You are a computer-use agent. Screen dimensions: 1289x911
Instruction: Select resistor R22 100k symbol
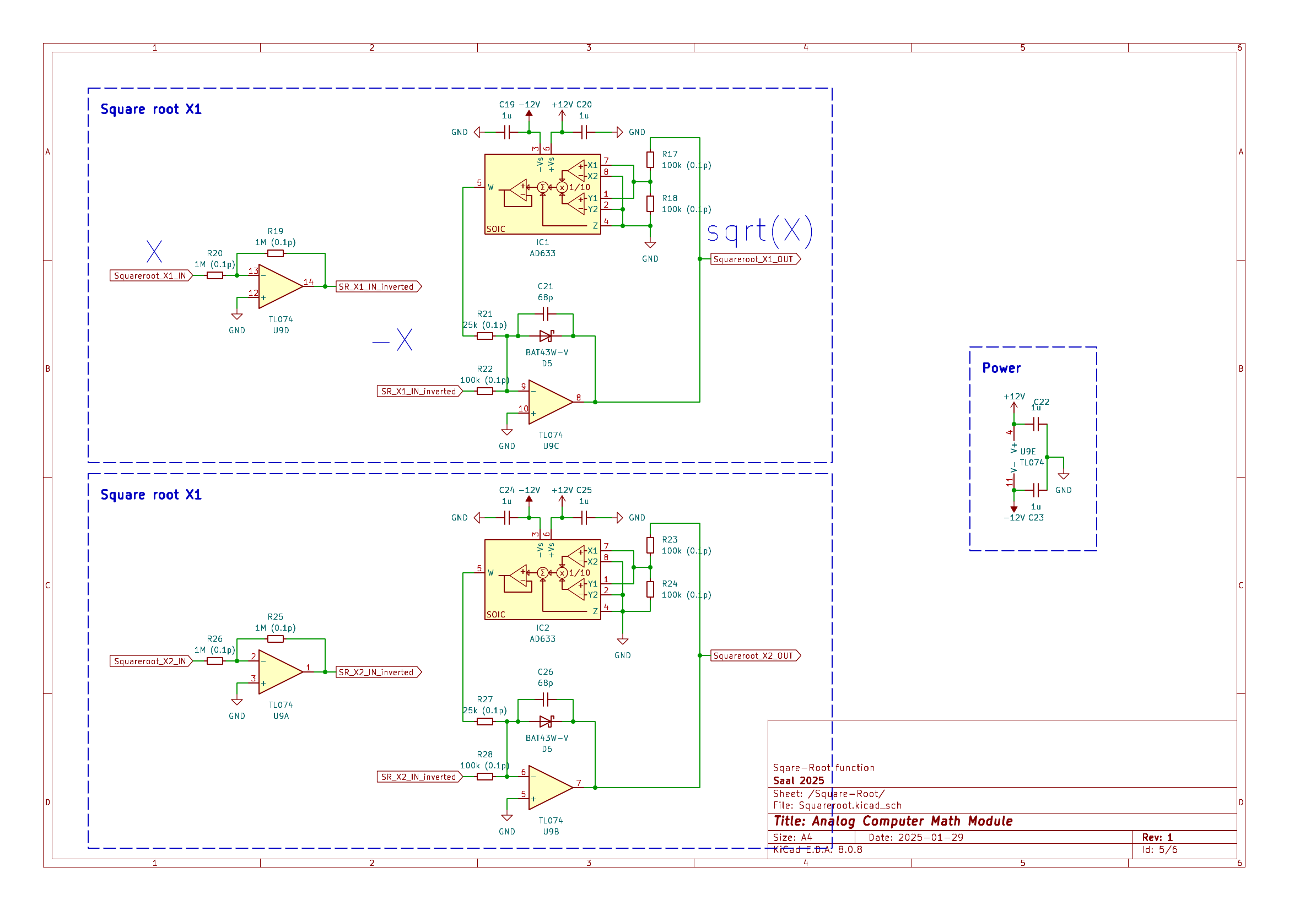pos(485,391)
